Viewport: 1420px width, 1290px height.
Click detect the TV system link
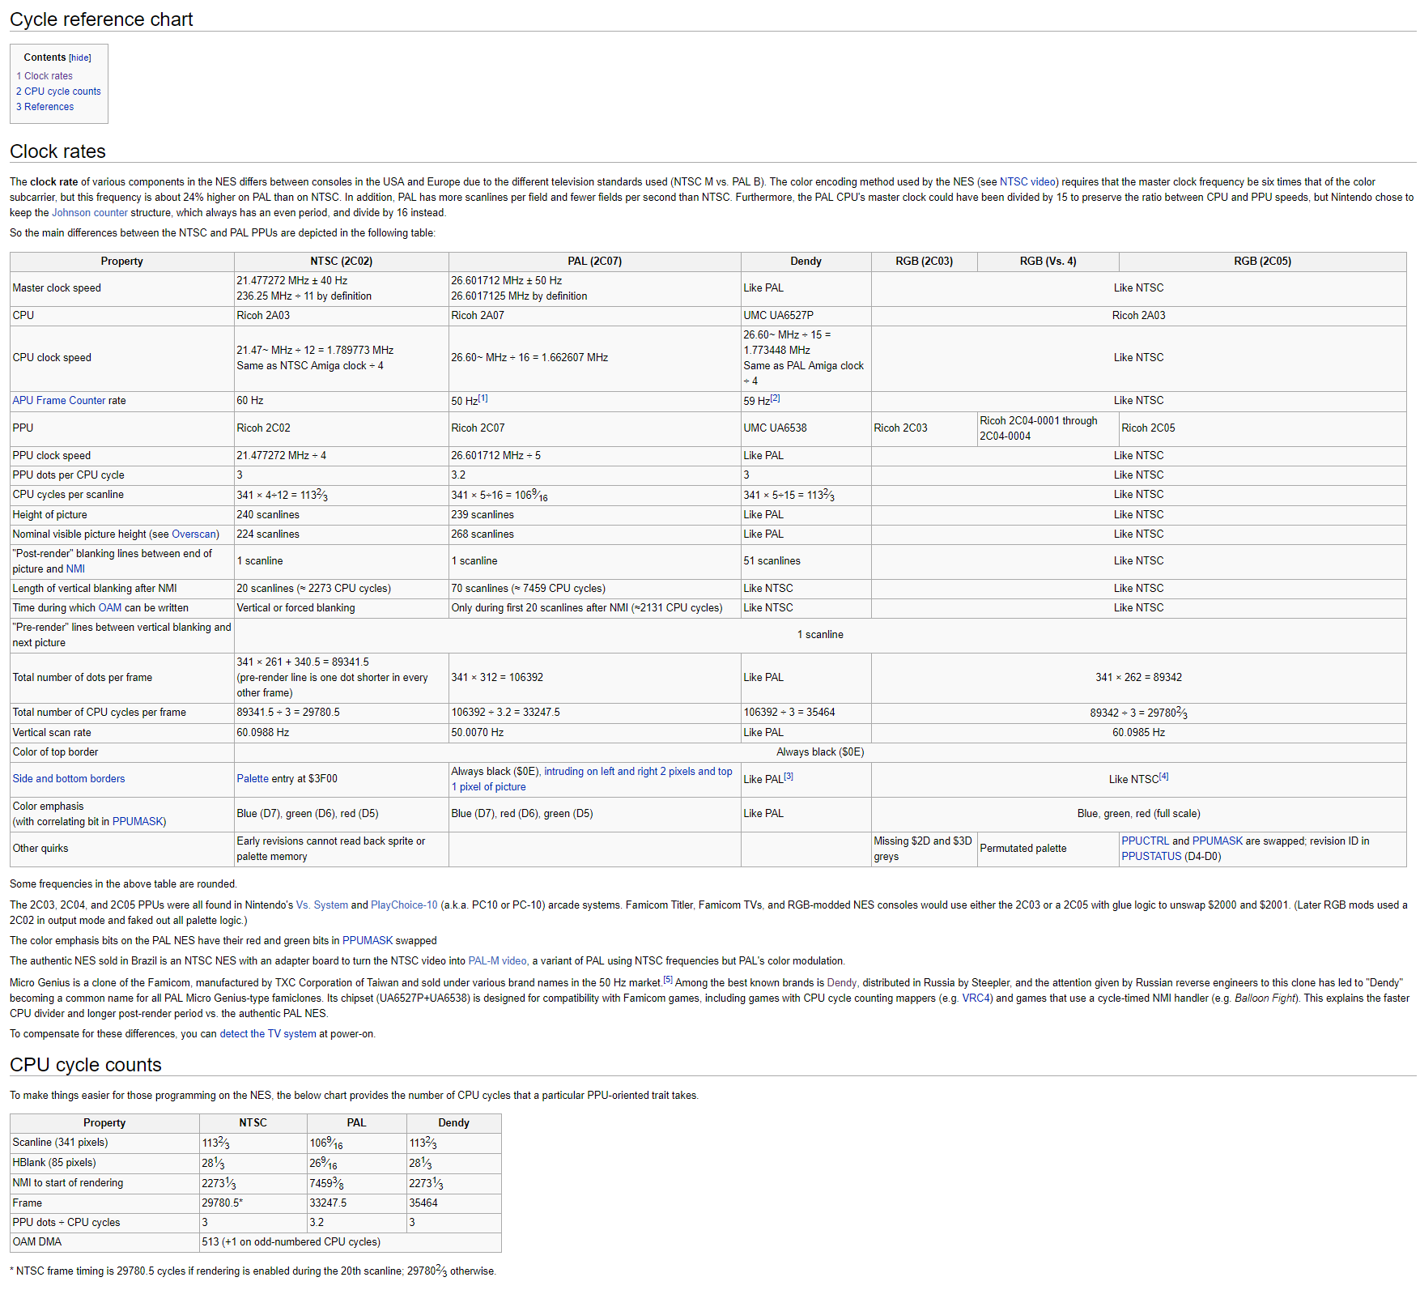[268, 1034]
